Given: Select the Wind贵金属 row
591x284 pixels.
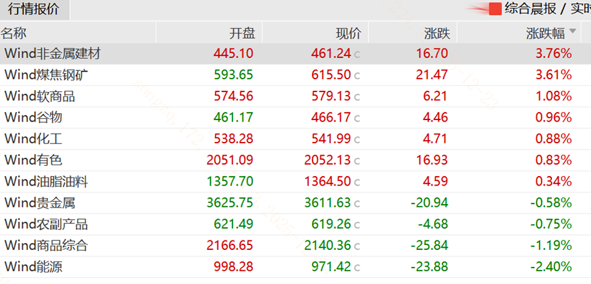Looking at the screenshot, I should tap(39, 203).
